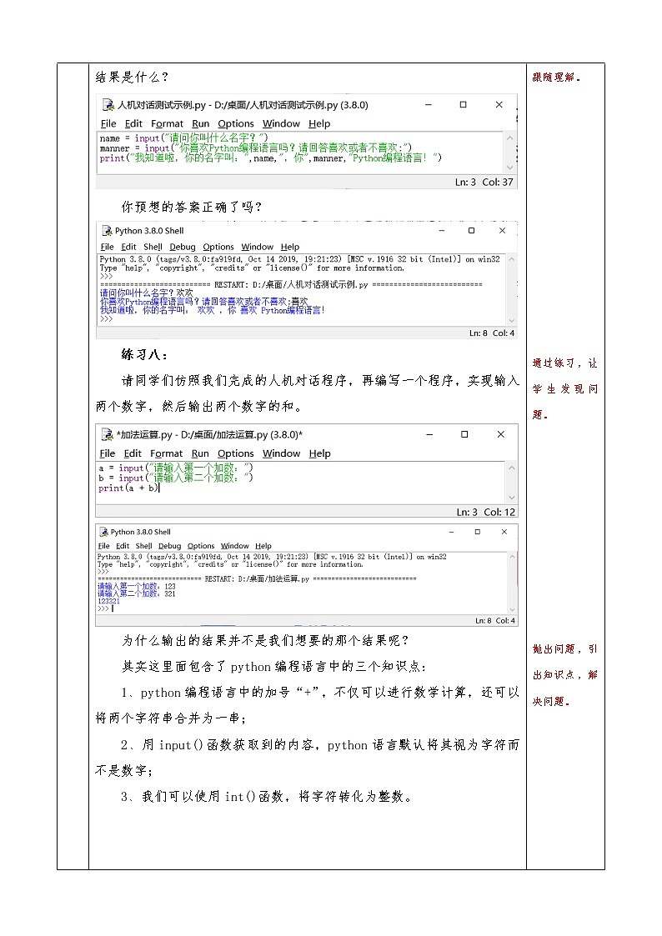This screenshot has height=936, width=662.
Task: Click the text '你预想的答案正确了吗?'
Action: coord(192,208)
